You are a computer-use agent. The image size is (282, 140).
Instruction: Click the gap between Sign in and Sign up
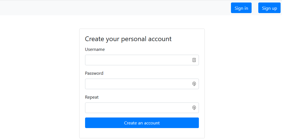pyautogui.click(x=255, y=8)
